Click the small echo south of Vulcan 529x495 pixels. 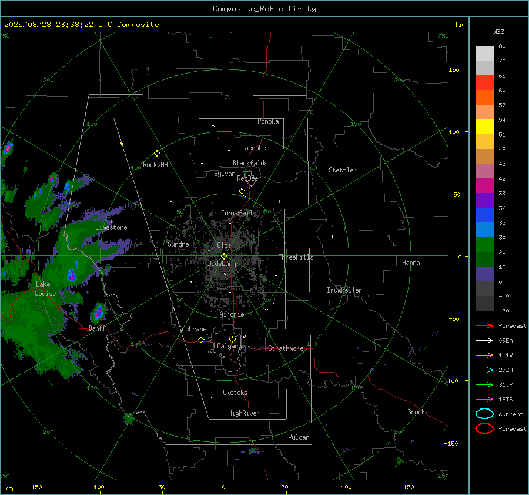tap(254, 451)
